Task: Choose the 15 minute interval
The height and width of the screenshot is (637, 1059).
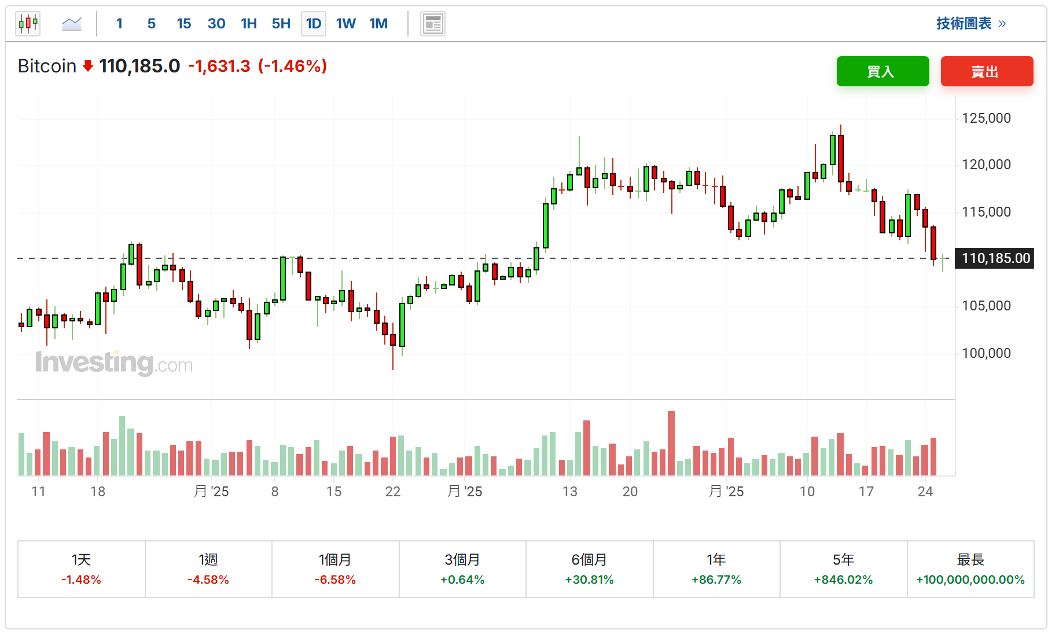Action: [184, 24]
